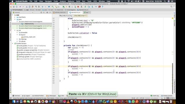
Task: Click the Open folder toolbar icon
Action: pyautogui.click(x=11, y=7)
